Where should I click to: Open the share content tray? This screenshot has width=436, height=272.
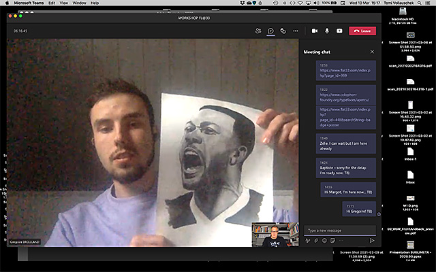point(339,31)
